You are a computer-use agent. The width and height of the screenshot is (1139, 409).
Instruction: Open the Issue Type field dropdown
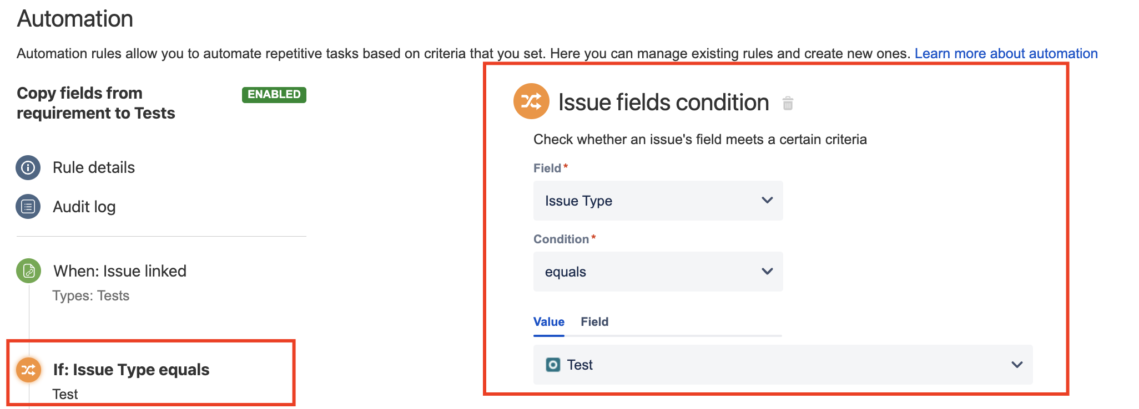(658, 201)
